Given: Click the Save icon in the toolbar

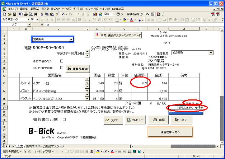Looking at the screenshot, I should 15,14.
